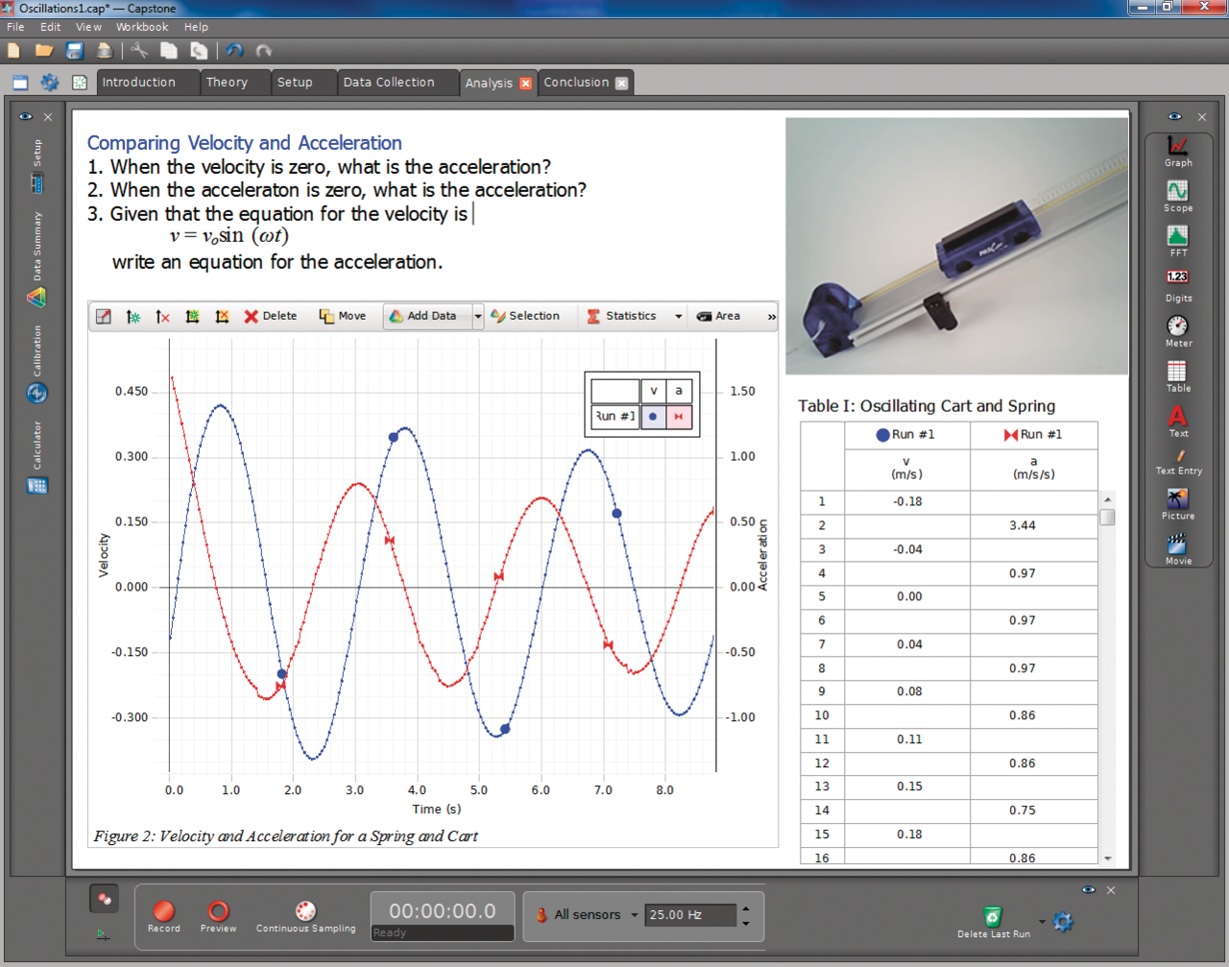Open the Table display tool
This screenshot has width=1229, height=967.
click(x=1176, y=371)
